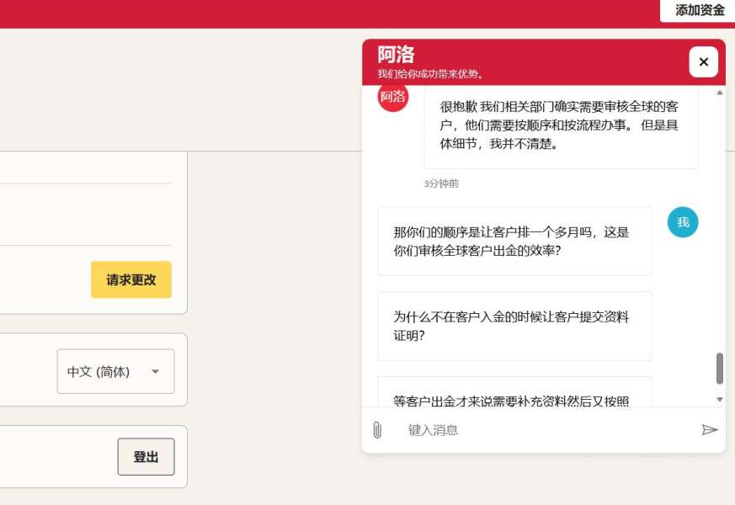735x505 pixels.
Task: Click the message starting 为什么不在客户入金
Action: pyautogui.click(x=514, y=327)
